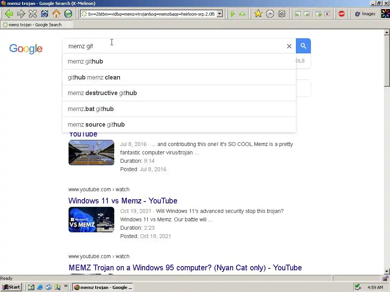Click the green Go arrow button

click(233, 14)
